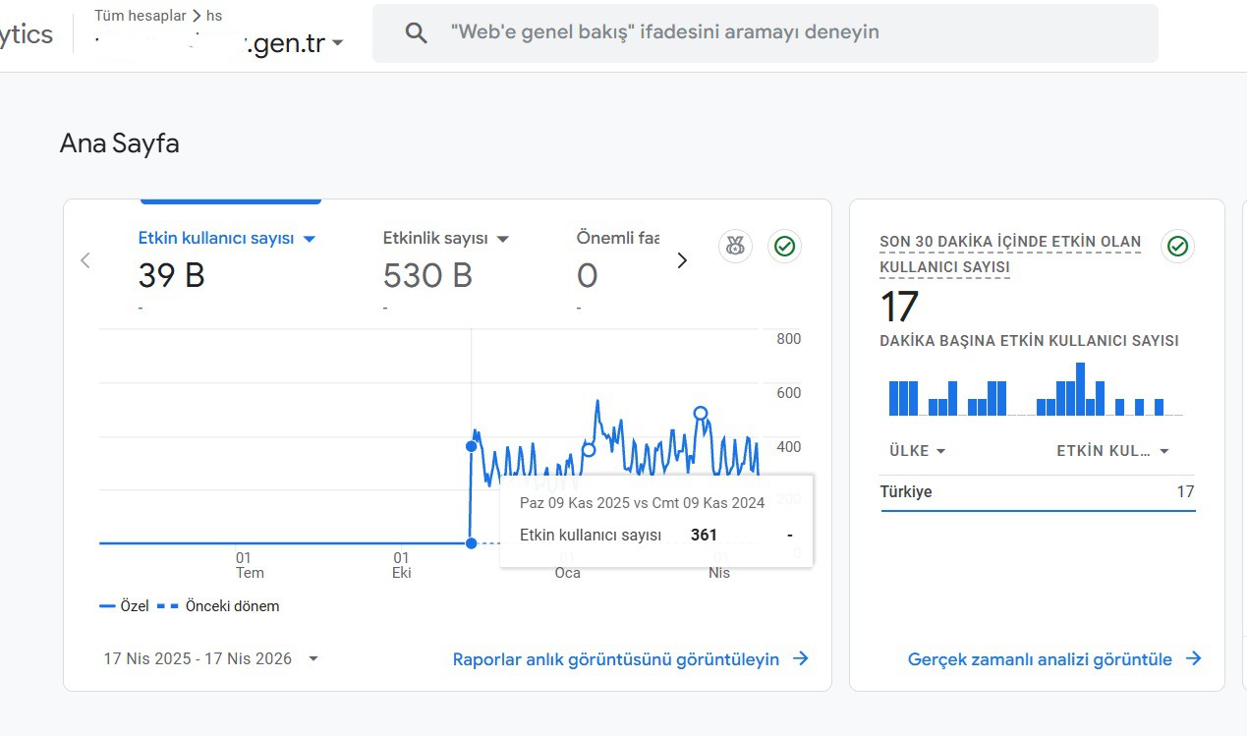Show next metrics with the right chevron

[x=682, y=260]
